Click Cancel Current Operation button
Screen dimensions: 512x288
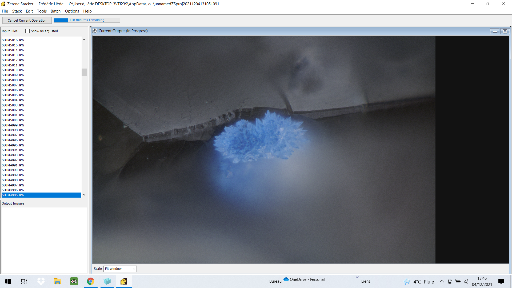click(27, 21)
